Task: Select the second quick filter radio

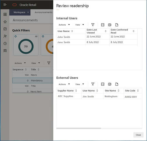Action: tap(43, 36)
